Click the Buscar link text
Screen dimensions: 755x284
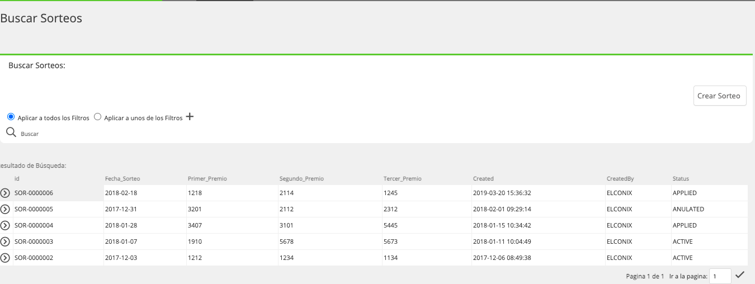click(x=30, y=134)
